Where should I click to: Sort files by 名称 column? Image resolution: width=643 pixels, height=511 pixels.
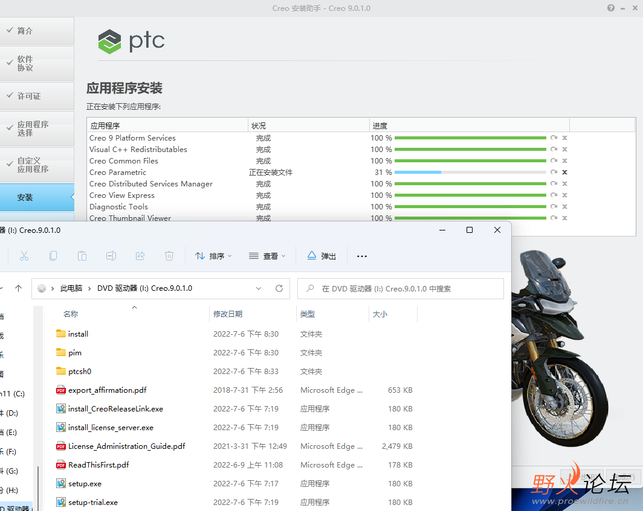click(71, 314)
